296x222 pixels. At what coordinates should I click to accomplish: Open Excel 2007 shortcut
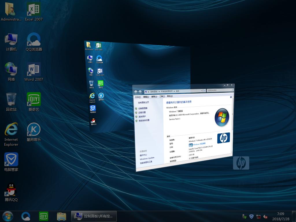click(34, 9)
